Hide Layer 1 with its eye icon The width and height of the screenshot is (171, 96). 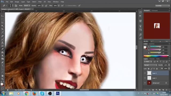click(x=145, y=78)
